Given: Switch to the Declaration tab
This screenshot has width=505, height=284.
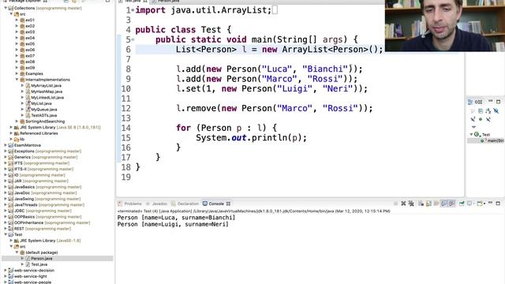Looking at the screenshot, I should pos(185,204).
